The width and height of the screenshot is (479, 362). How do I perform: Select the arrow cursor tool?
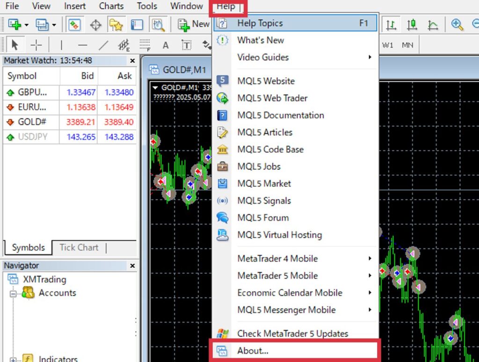(15, 45)
